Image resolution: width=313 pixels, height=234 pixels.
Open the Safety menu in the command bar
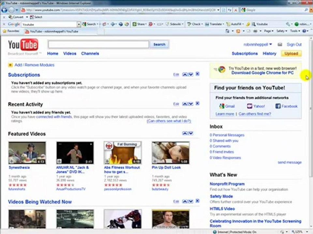pyautogui.click(x=282, y=31)
